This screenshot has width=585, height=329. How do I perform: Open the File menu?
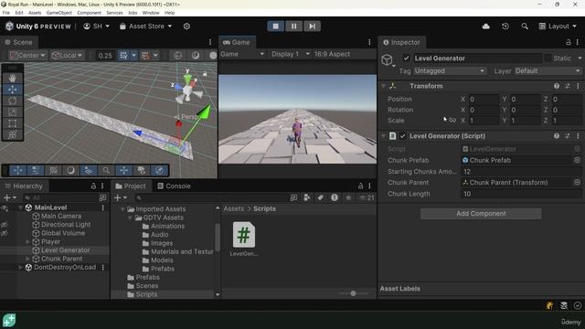(6, 13)
